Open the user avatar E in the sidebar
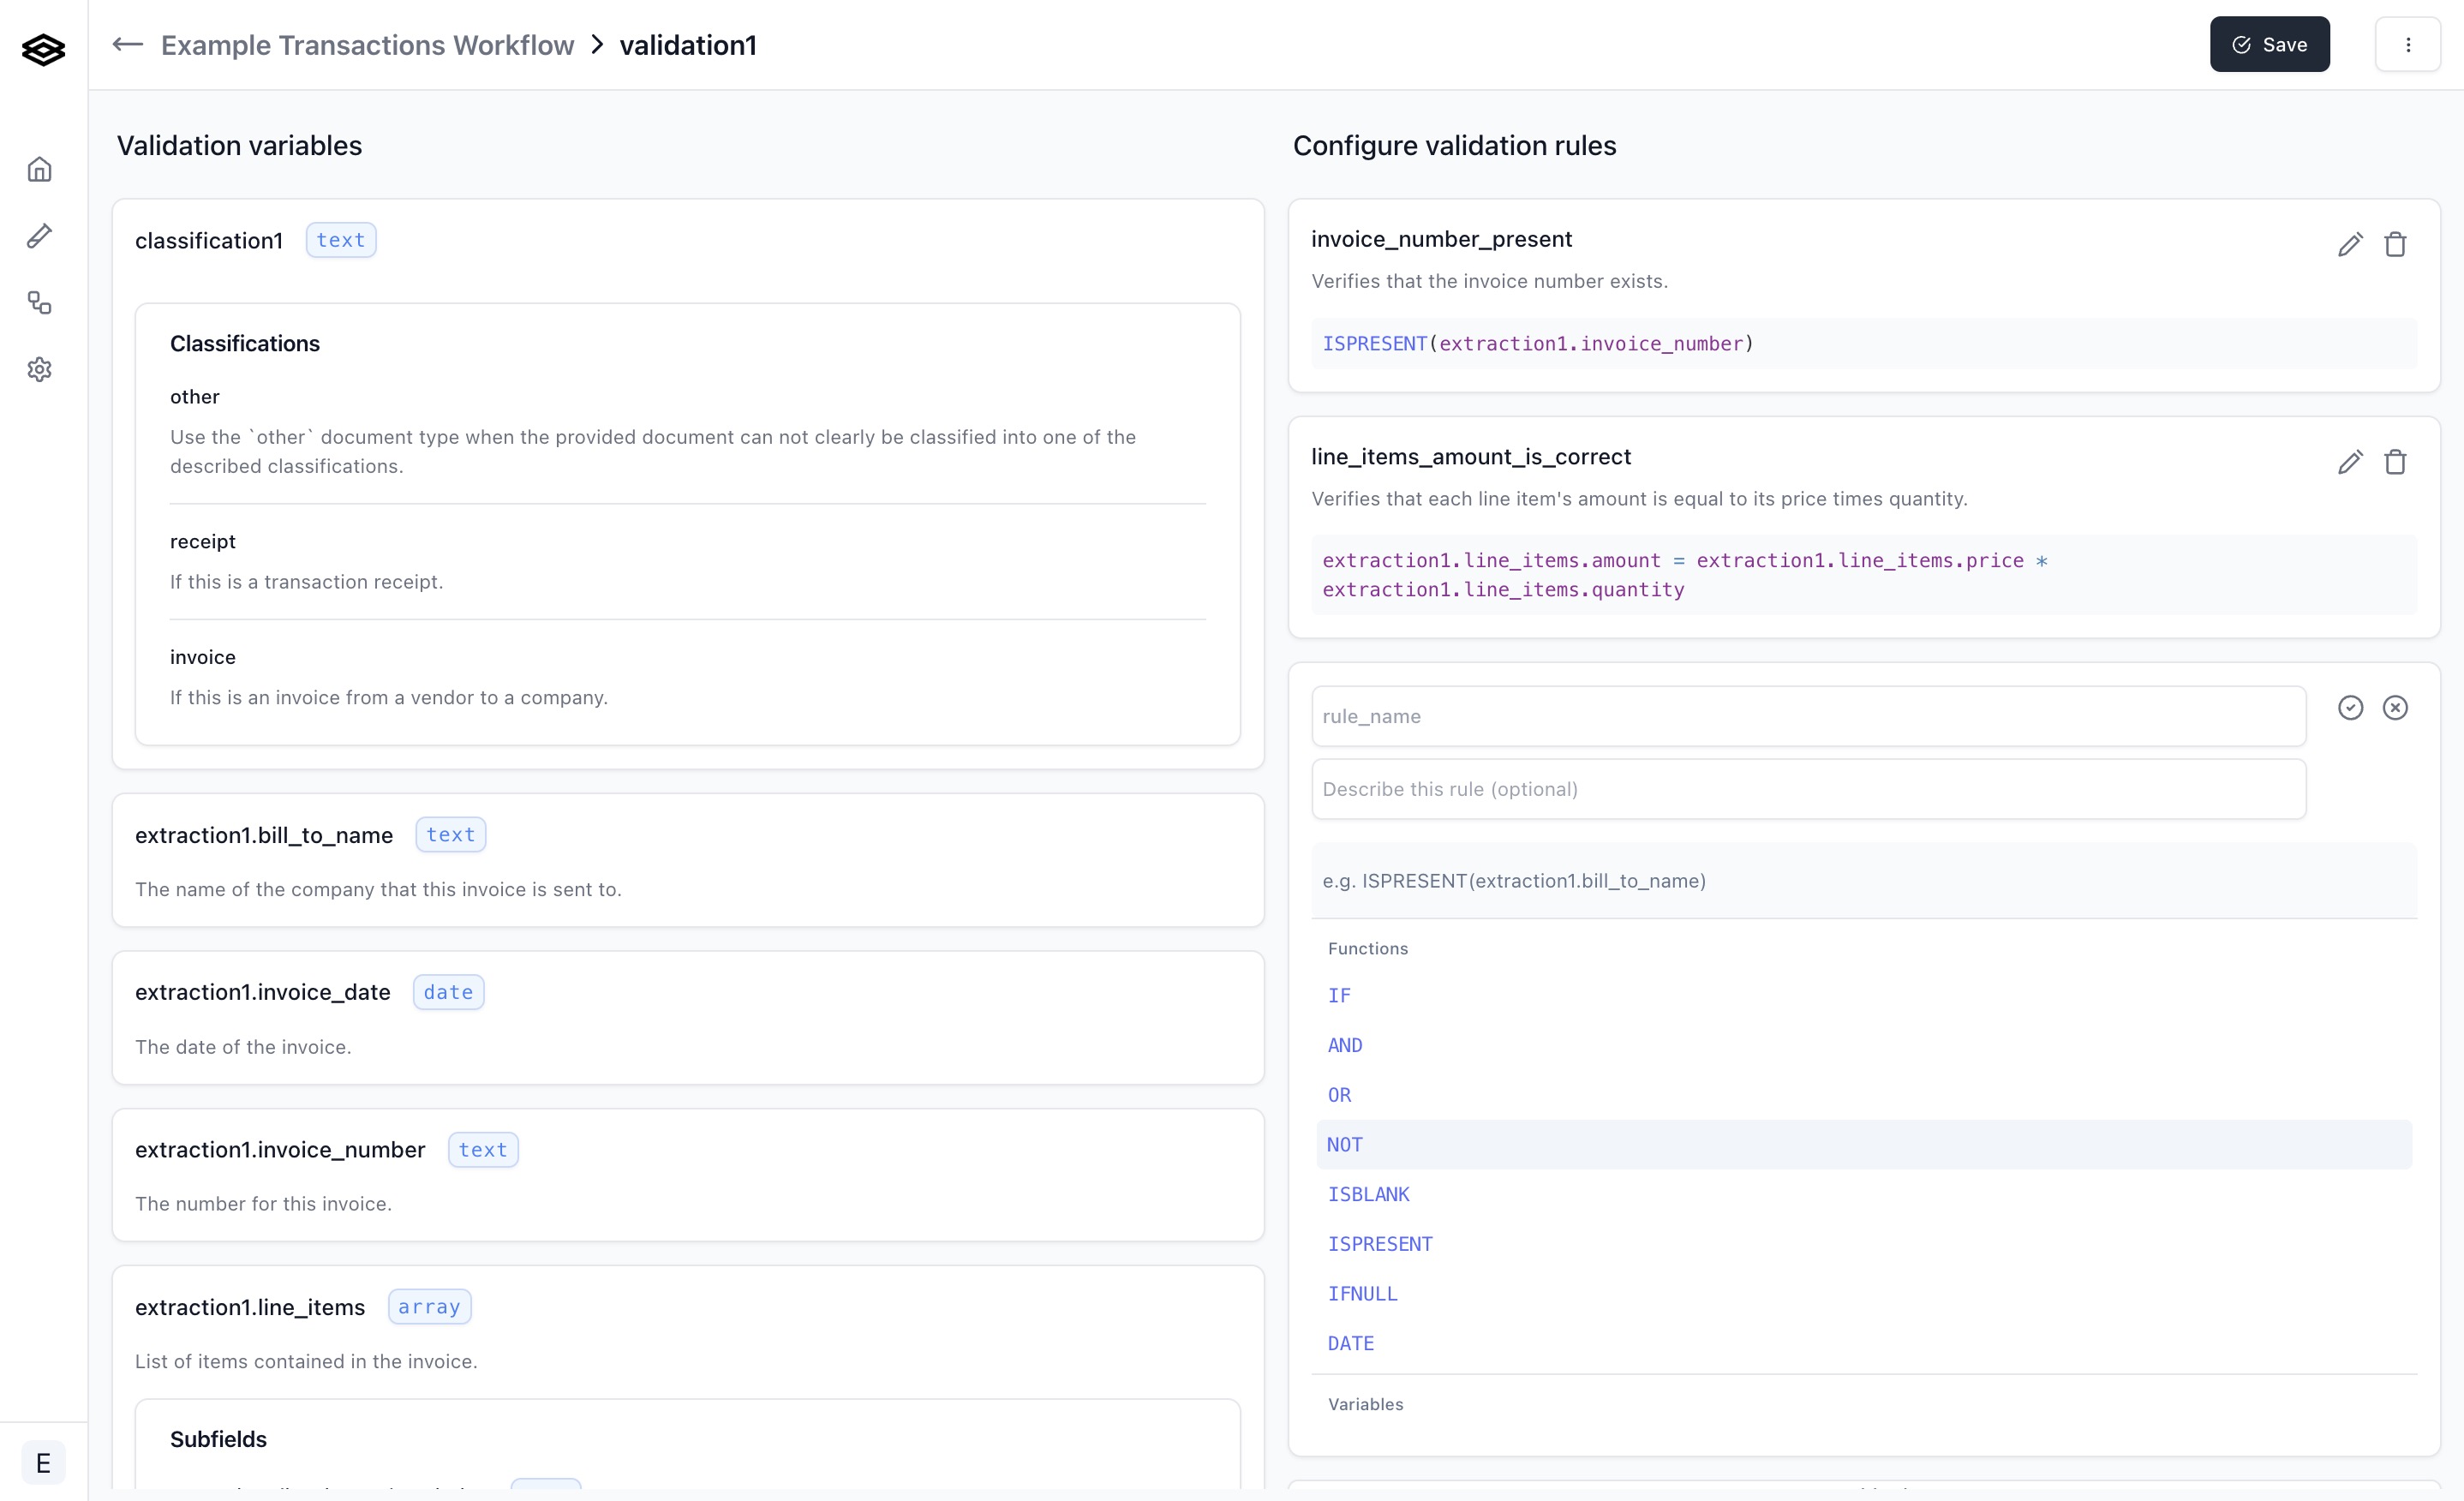The height and width of the screenshot is (1501, 2464). point(43,1463)
